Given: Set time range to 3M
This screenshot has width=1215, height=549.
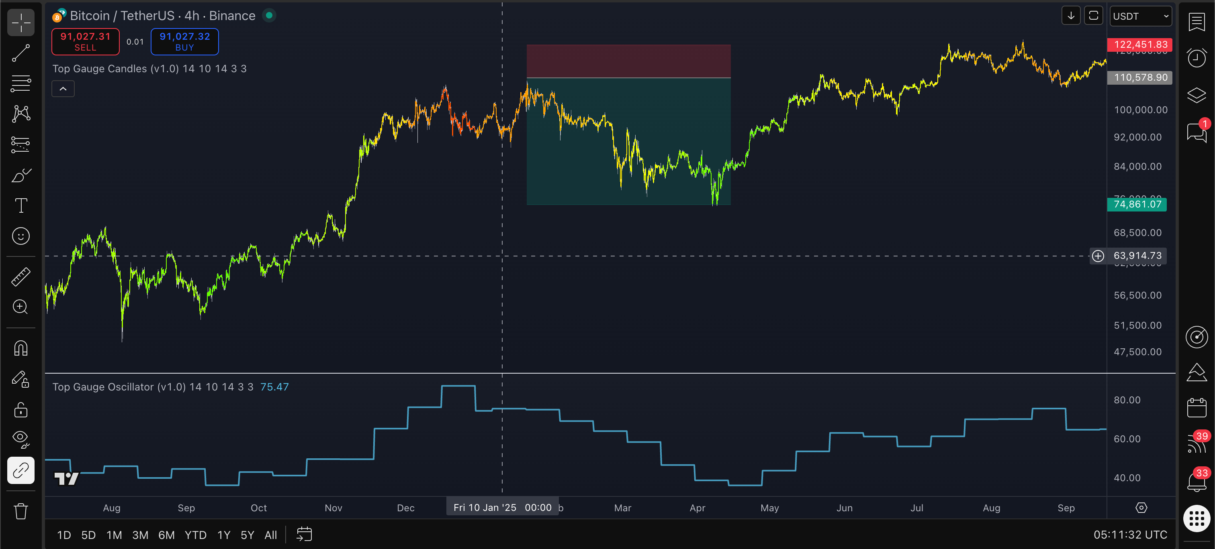Looking at the screenshot, I should (x=140, y=535).
